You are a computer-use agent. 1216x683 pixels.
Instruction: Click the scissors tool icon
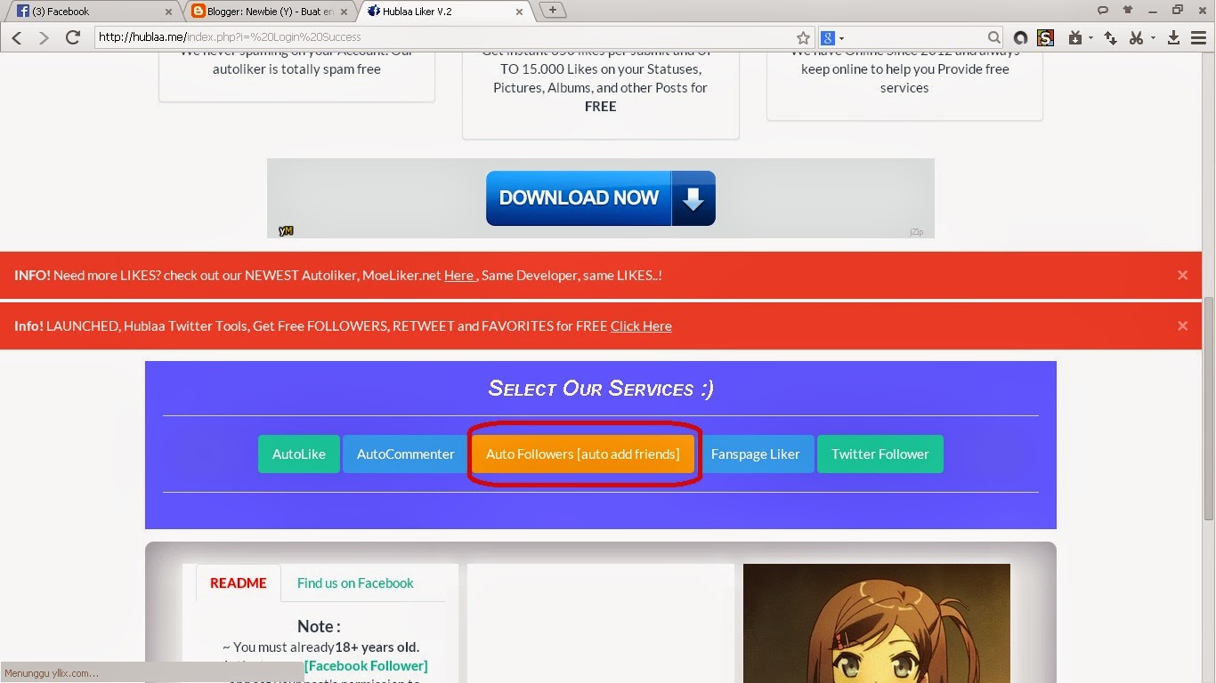[1136, 37]
